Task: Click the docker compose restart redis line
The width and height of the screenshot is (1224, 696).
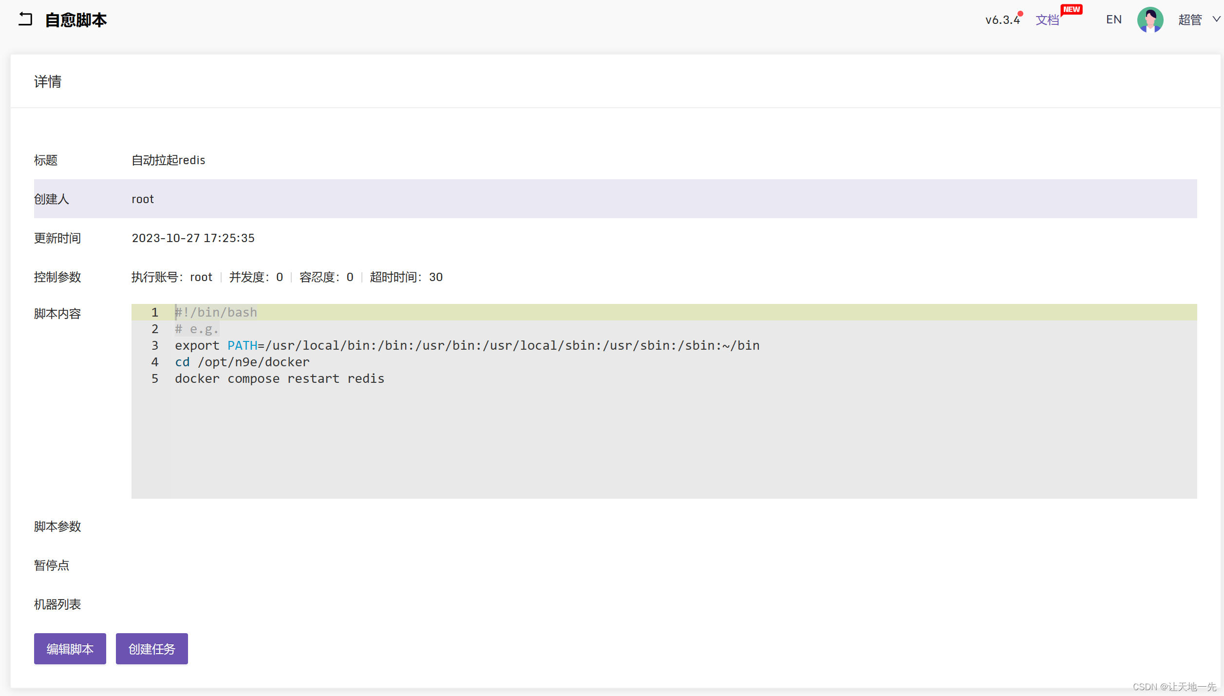Action: click(280, 378)
